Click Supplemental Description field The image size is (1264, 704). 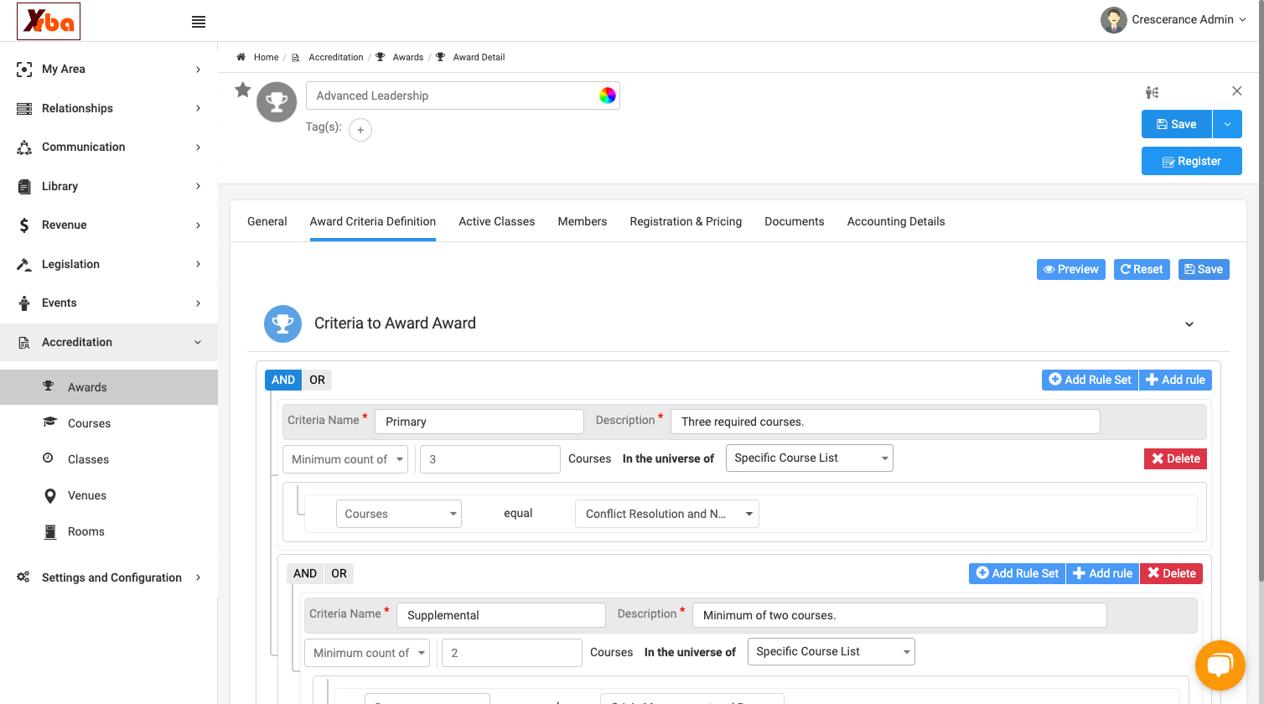[899, 615]
